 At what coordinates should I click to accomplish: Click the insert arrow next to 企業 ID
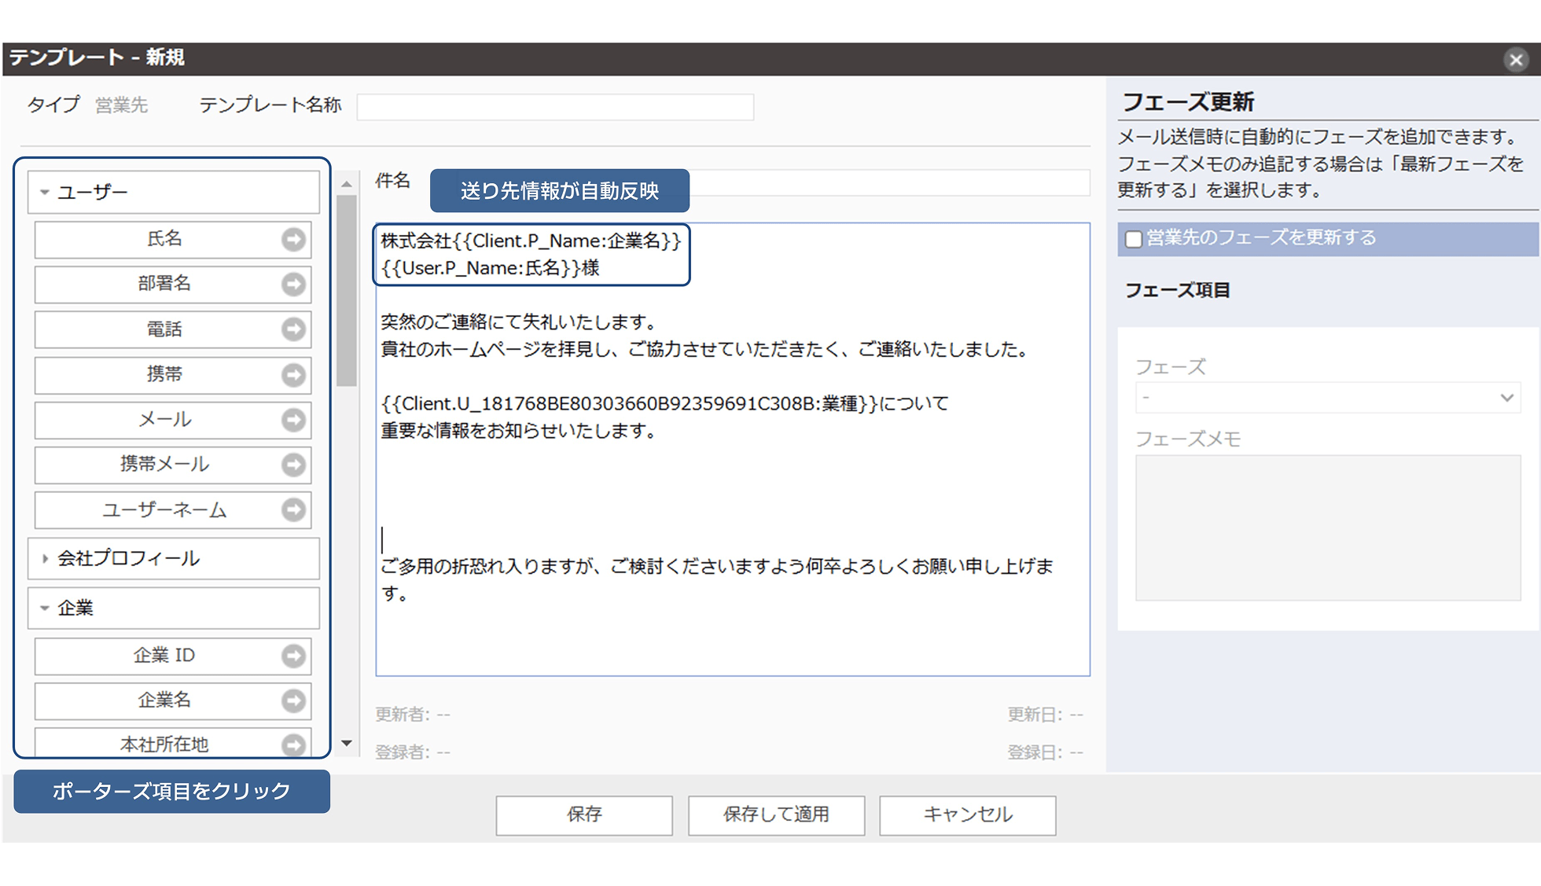pos(293,656)
